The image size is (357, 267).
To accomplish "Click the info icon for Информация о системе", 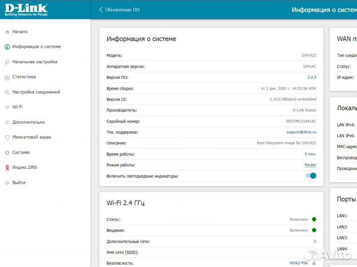I will point(7,47).
